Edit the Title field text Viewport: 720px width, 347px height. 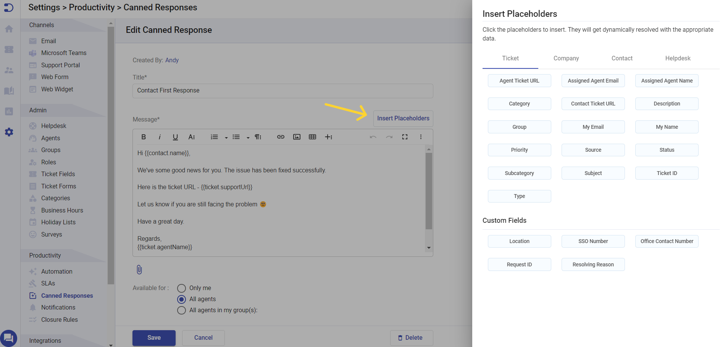[283, 91]
